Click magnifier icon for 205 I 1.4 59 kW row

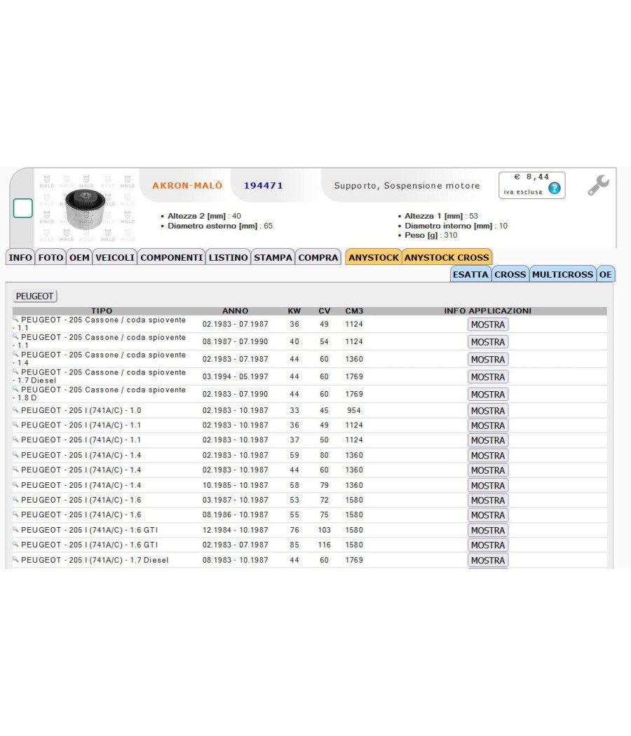(x=15, y=454)
